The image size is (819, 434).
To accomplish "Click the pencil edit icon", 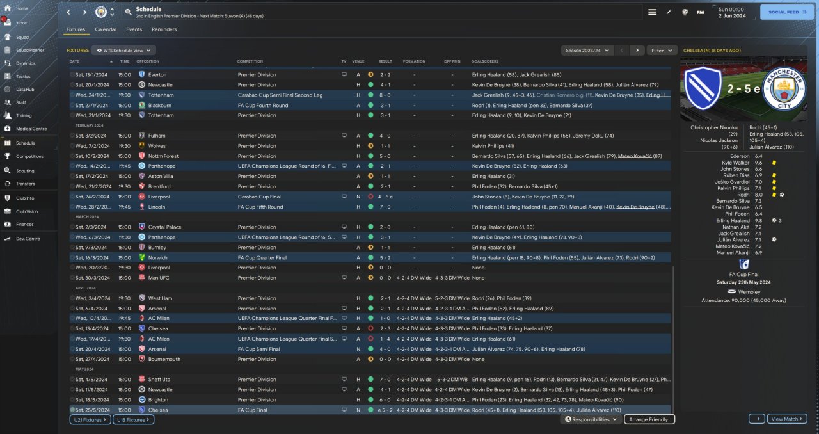I will pyautogui.click(x=669, y=12).
